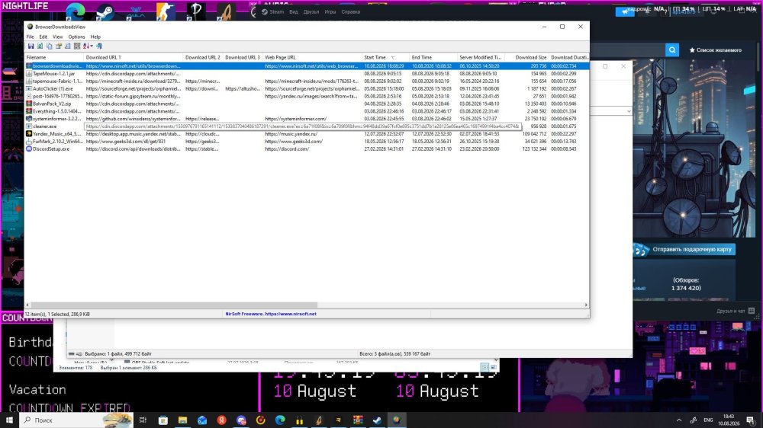The image size is (763, 428).
Task: Open the Windows Start menu
Action: coord(9,420)
